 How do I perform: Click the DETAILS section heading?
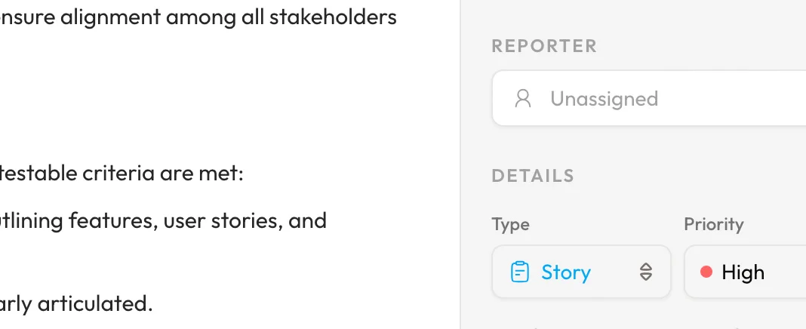pos(533,176)
